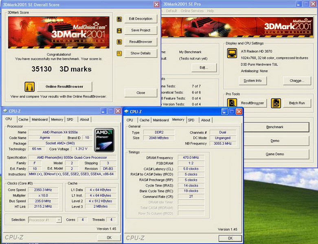Click the icon beside the ResultBrowser button in the score window

(119, 42)
